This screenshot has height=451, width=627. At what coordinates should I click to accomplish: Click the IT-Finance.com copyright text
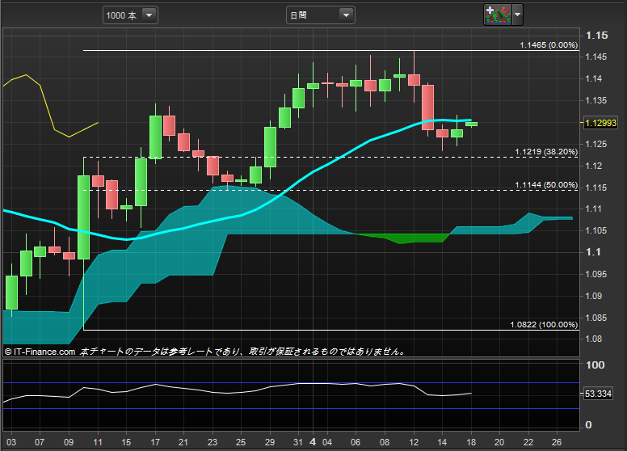pyautogui.click(x=40, y=352)
